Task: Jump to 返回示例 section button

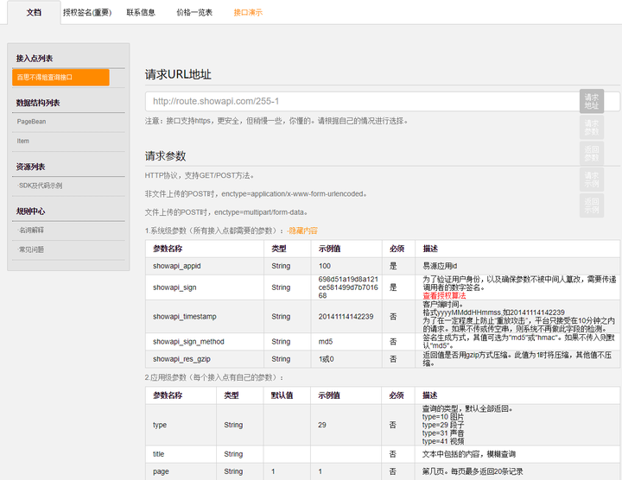Action: point(592,205)
